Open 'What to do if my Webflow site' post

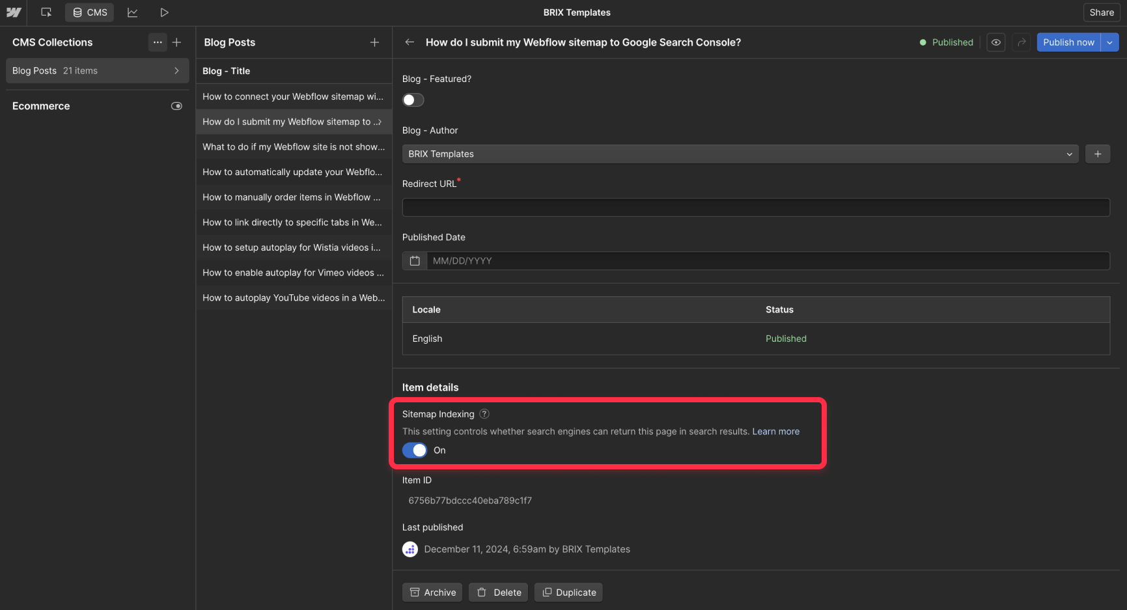[x=294, y=147]
